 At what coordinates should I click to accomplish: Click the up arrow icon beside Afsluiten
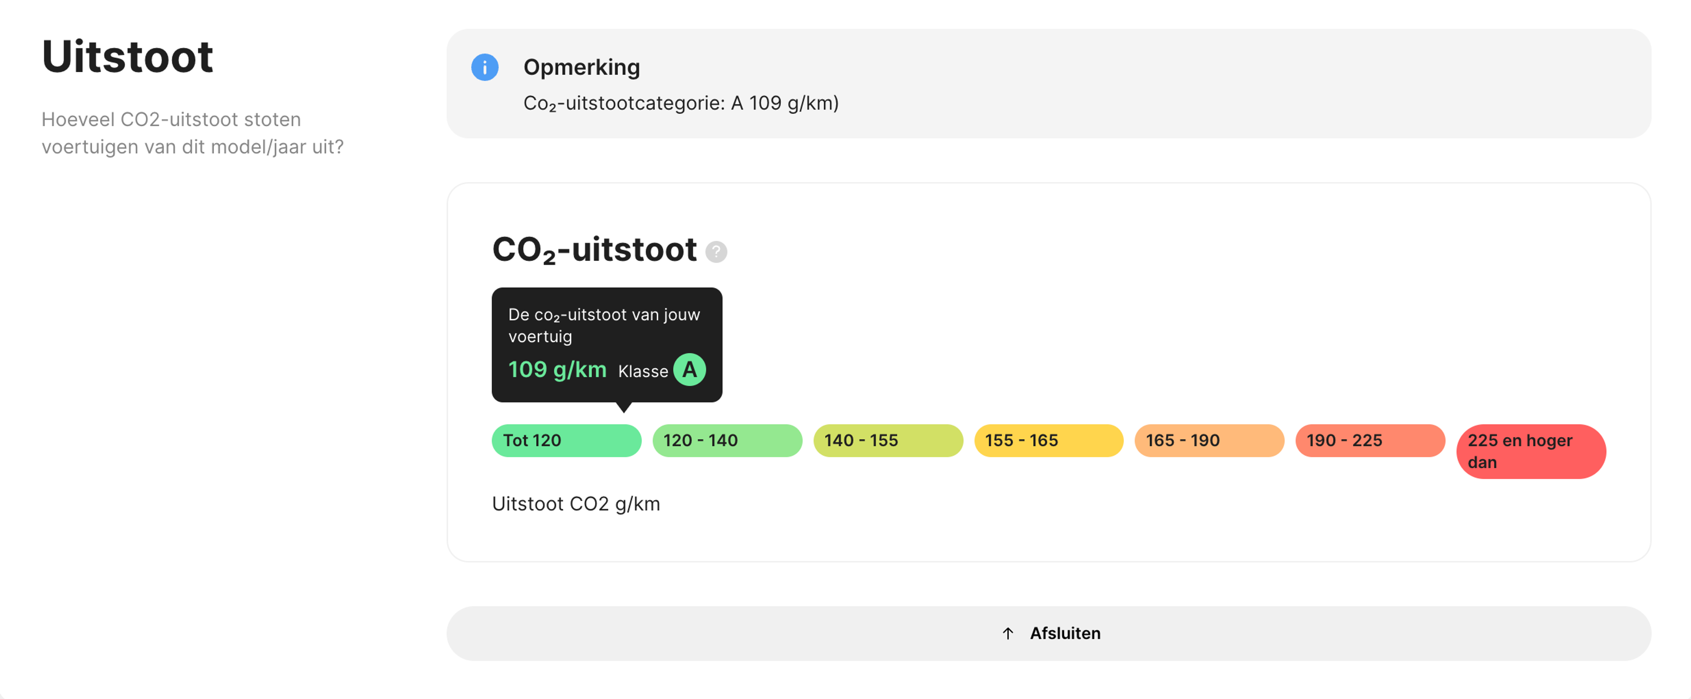click(1008, 633)
